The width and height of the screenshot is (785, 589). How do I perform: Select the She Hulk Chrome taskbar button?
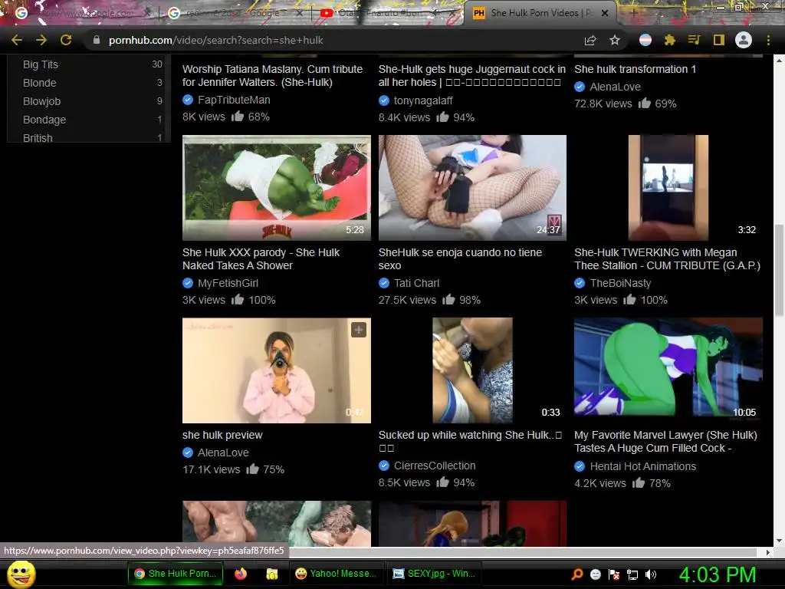(175, 574)
